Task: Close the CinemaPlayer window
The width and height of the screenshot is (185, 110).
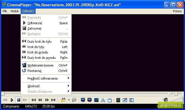Action: click(180, 5)
